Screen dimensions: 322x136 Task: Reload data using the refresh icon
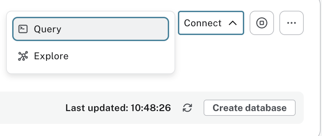187,108
